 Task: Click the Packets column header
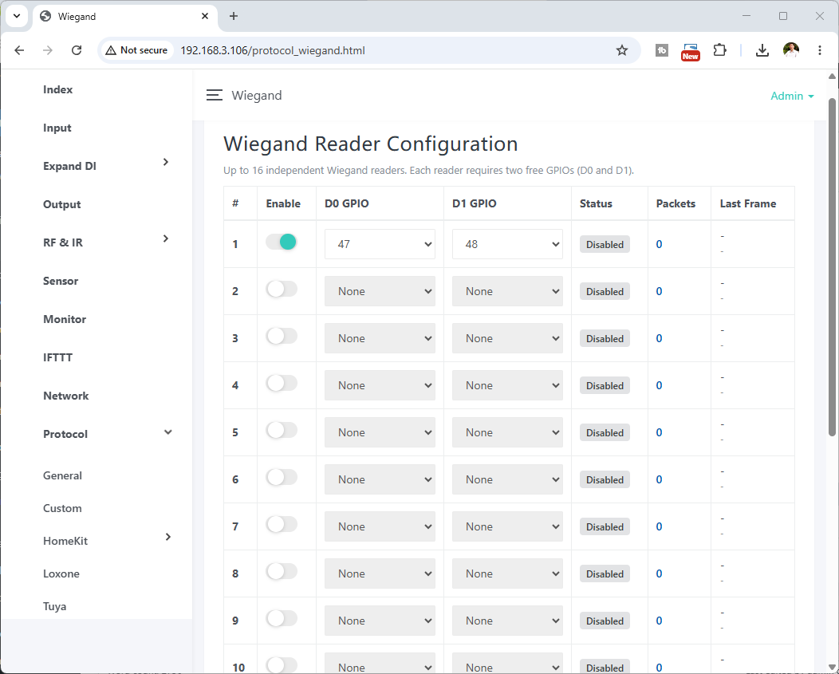coord(676,203)
